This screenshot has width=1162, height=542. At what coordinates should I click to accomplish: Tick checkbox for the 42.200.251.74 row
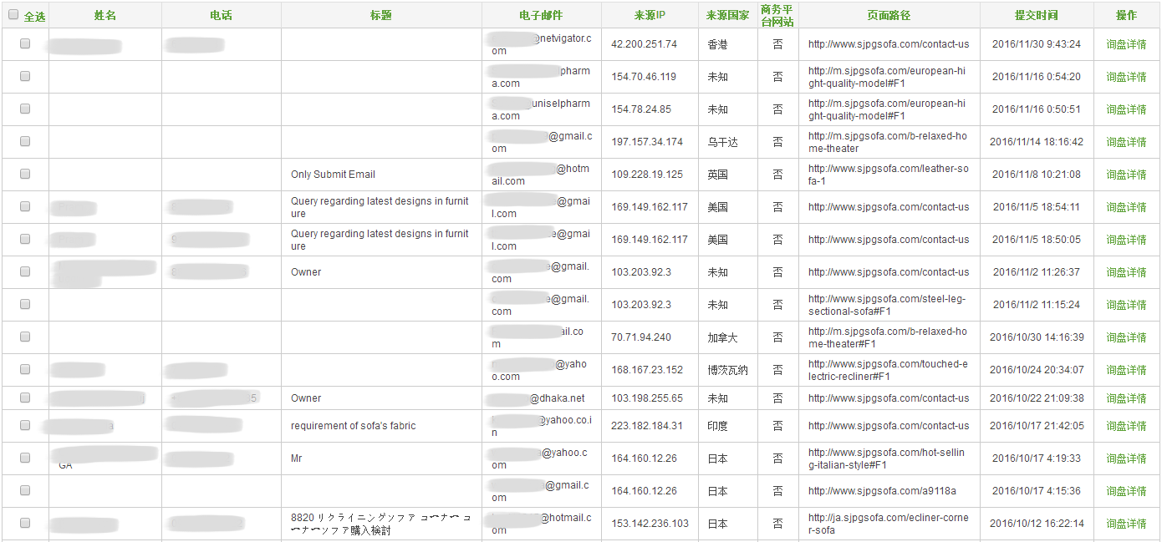point(25,43)
